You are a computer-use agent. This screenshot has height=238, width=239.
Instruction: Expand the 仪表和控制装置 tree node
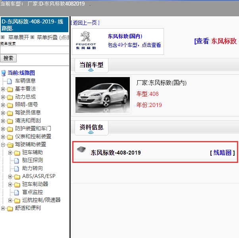pos(3,137)
